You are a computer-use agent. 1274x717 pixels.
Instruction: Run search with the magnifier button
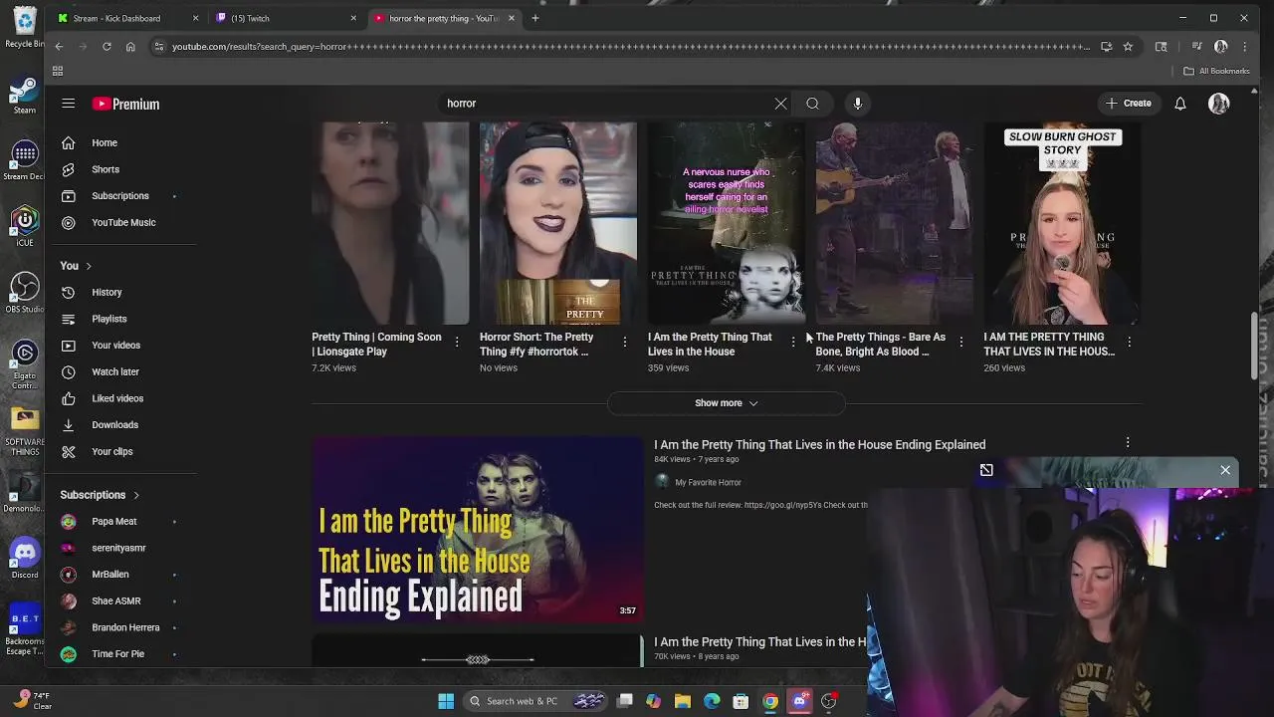click(x=812, y=104)
